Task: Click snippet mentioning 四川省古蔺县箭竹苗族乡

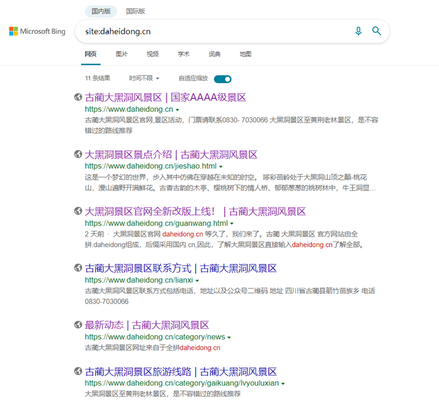Action: coord(230,296)
